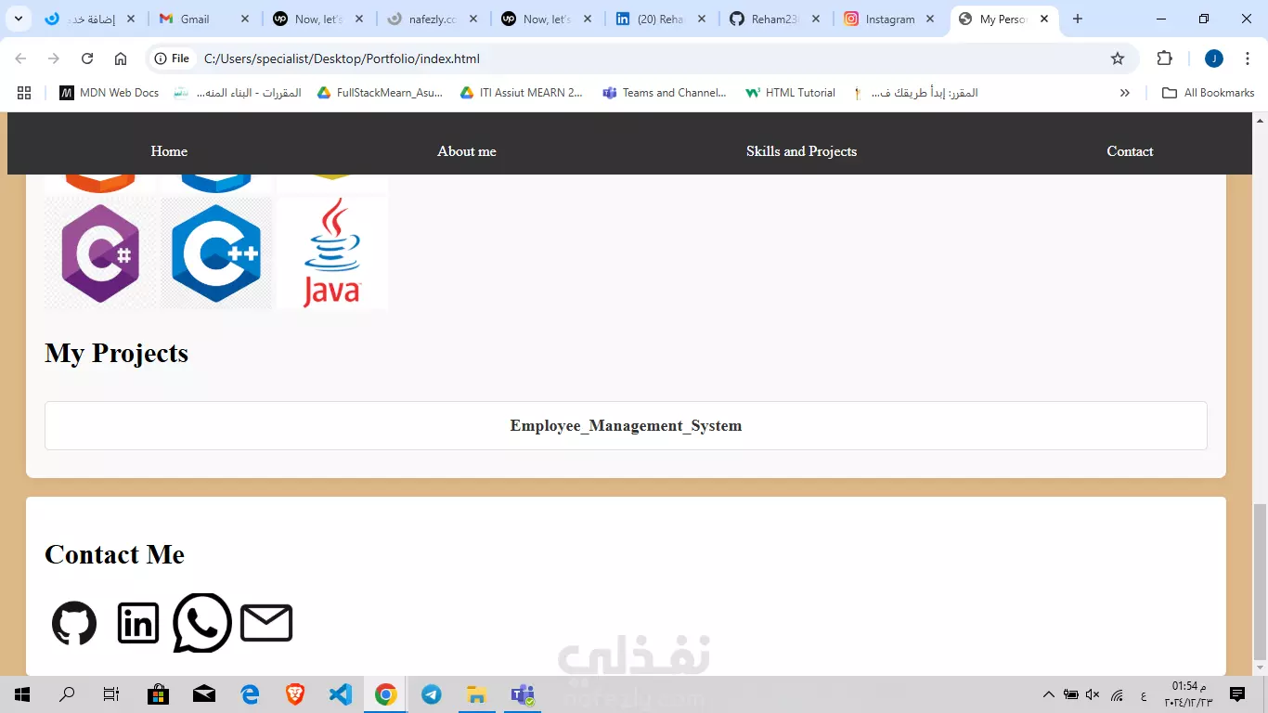The height and width of the screenshot is (713, 1268).
Task: Launch Brave browser from taskbar
Action: coord(294,694)
